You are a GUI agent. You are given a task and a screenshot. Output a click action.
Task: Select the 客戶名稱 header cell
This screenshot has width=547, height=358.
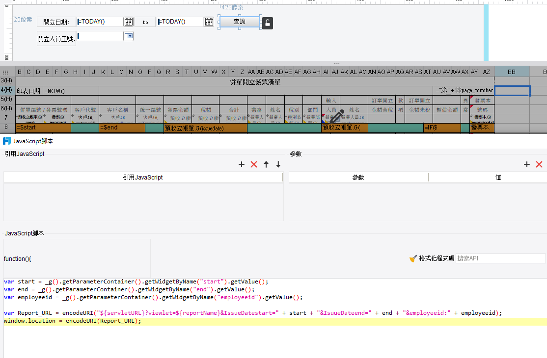(x=117, y=110)
